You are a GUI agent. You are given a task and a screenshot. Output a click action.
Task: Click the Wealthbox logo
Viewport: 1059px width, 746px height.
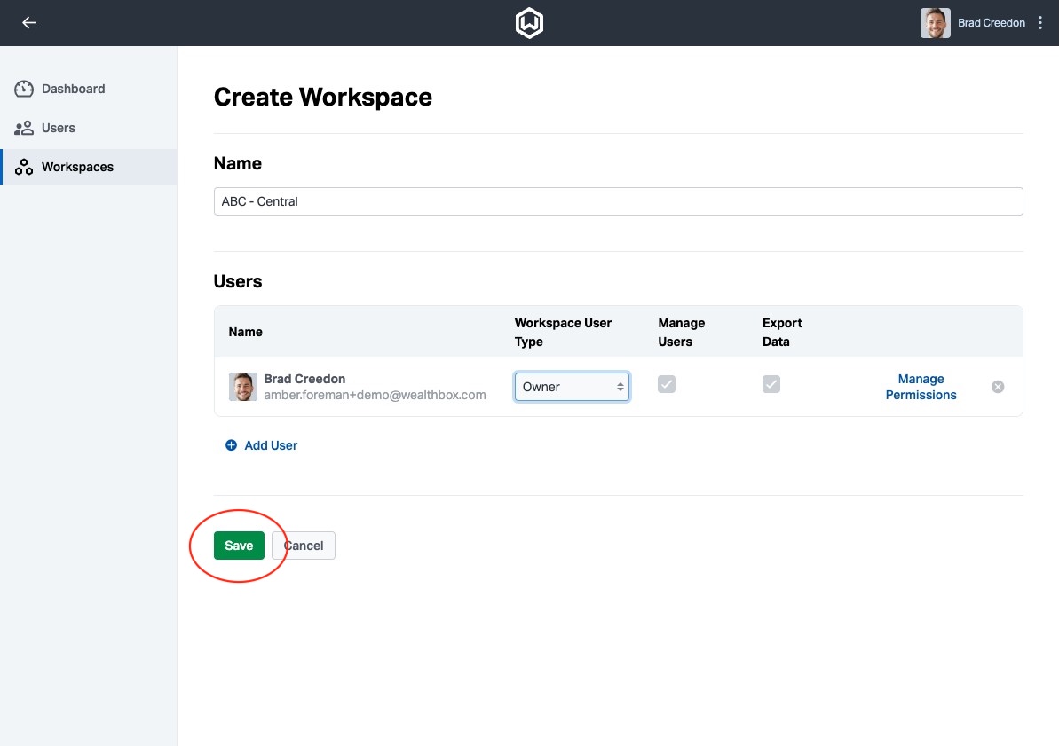point(529,22)
